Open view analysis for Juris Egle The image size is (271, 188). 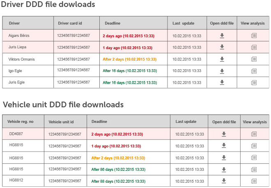coord(254,82)
